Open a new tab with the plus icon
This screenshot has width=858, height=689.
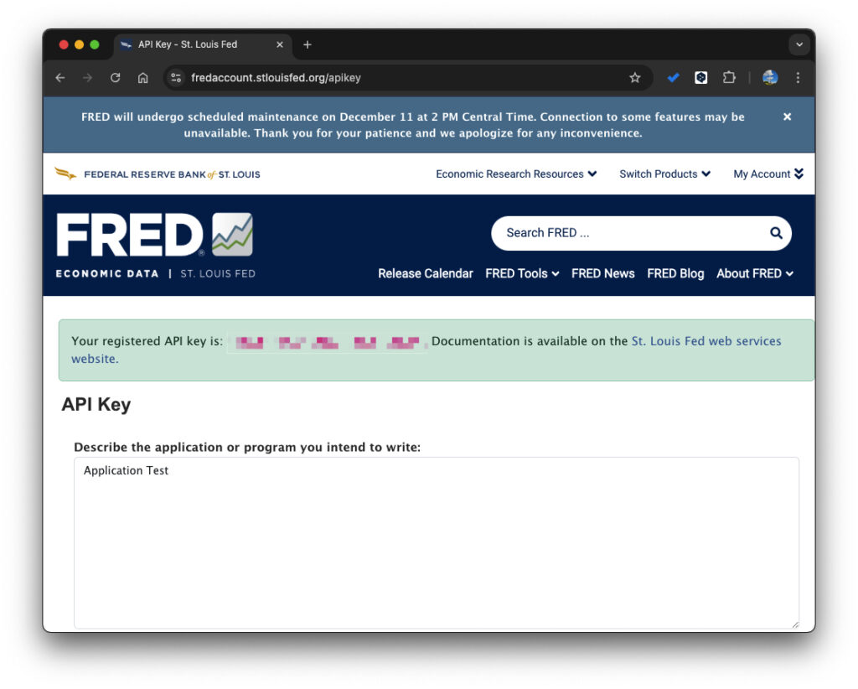pyautogui.click(x=308, y=45)
